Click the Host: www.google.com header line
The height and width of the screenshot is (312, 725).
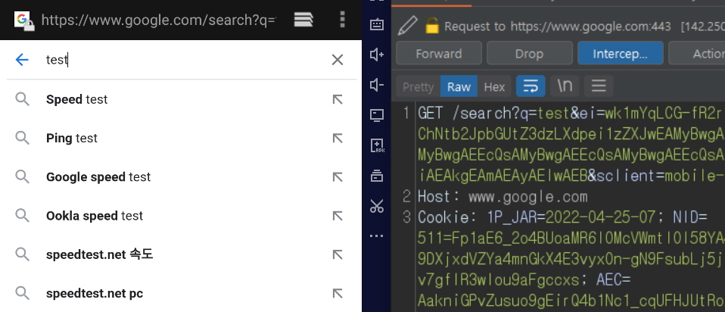click(503, 197)
